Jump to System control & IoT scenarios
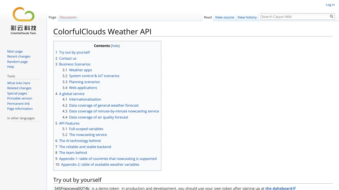The height and width of the screenshot is (190, 339). coord(91,76)
